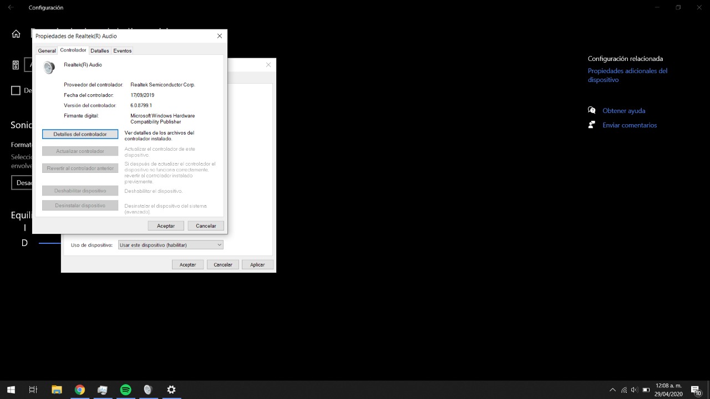The height and width of the screenshot is (399, 710).
Task: Open Windows Start menu
Action: tap(11, 390)
